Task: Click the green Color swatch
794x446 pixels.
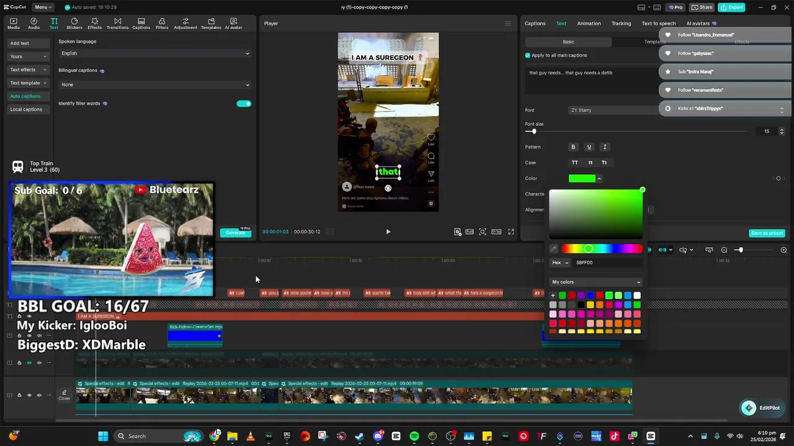Action: pyautogui.click(x=582, y=178)
